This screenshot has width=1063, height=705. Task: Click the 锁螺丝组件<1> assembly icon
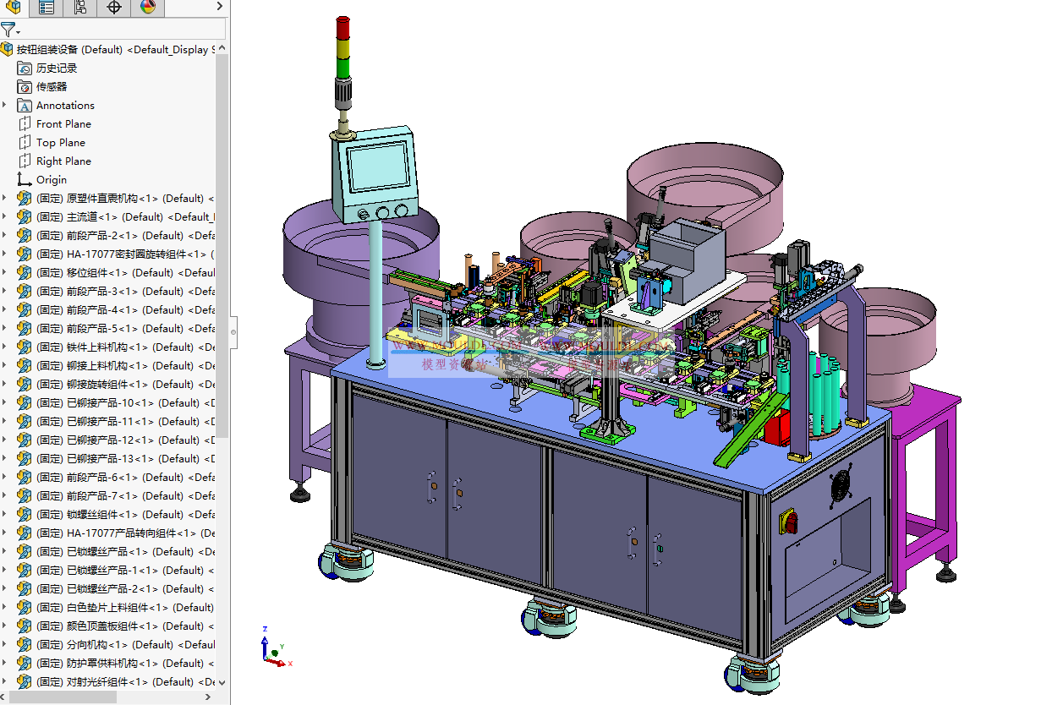[x=25, y=515]
